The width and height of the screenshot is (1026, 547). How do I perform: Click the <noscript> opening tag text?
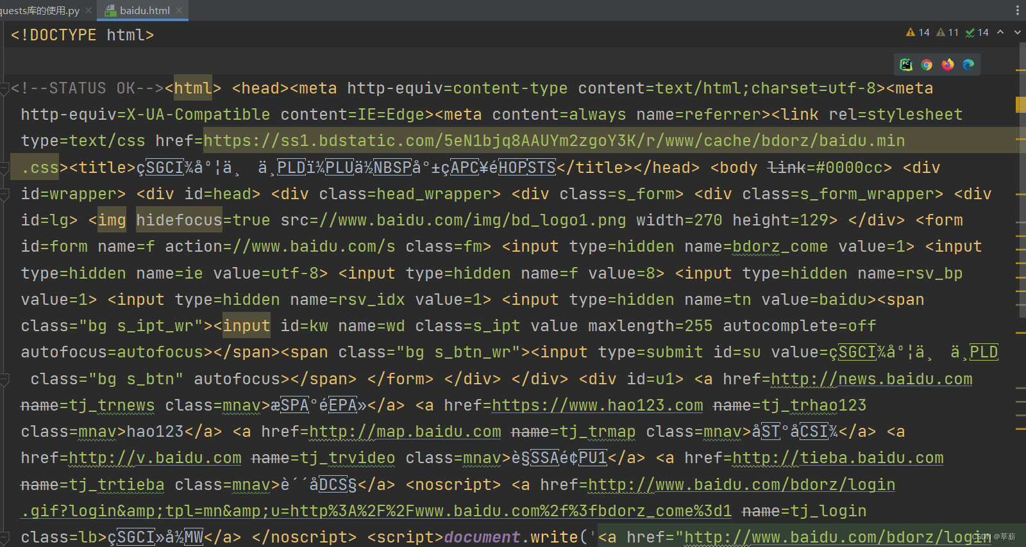tap(453, 485)
